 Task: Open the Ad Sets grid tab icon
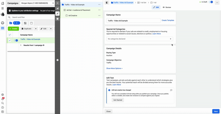coord(25,23)
